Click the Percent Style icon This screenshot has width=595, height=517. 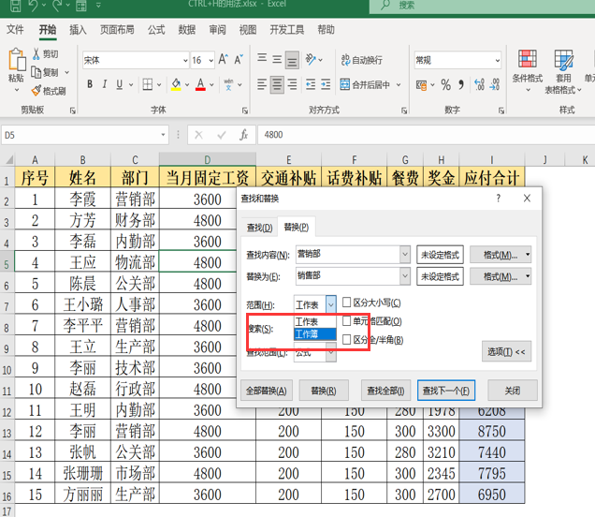(446, 84)
